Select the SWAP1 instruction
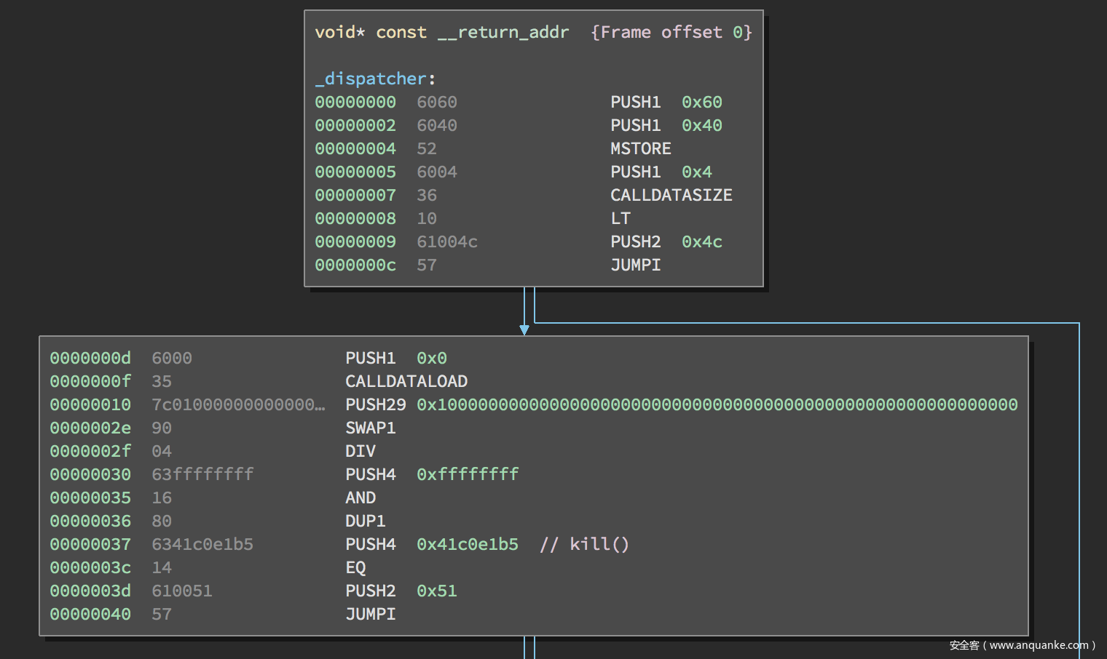1107x659 pixels. [x=370, y=428]
